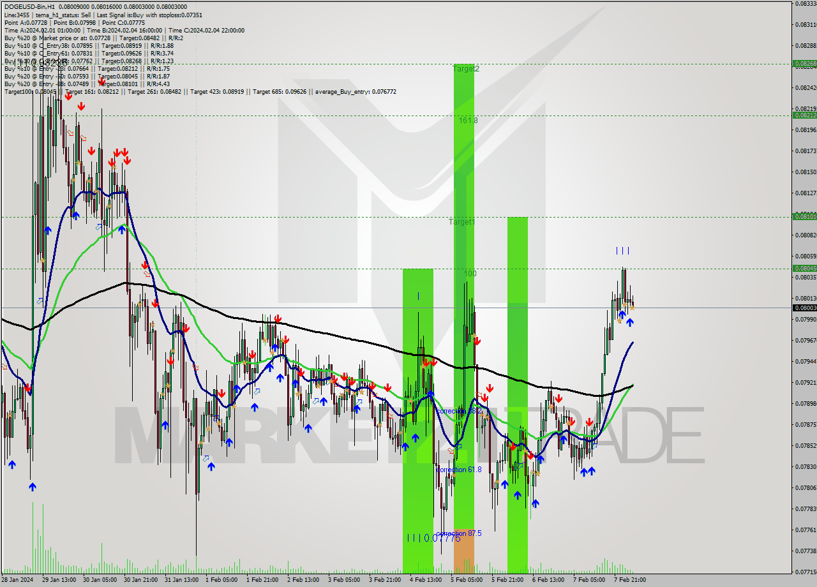The height and width of the screenshot is (587, 817).
Task: Click the 0.08173 price axis label
Action: pyautogui.click(x=806, y=151)
